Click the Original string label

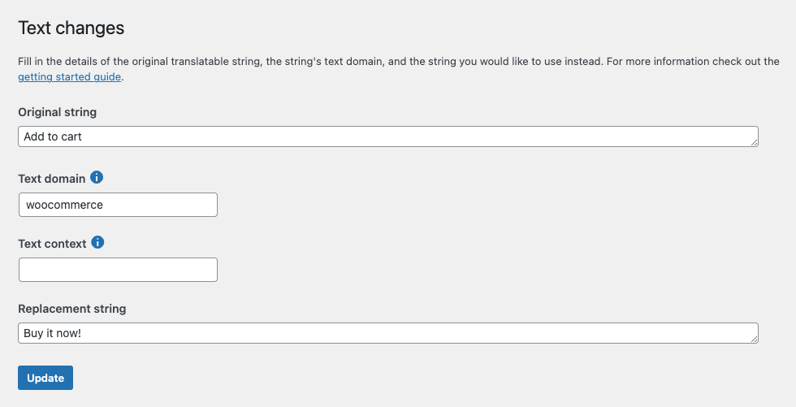58,112
